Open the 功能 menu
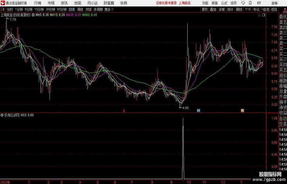 pos(205,3)
